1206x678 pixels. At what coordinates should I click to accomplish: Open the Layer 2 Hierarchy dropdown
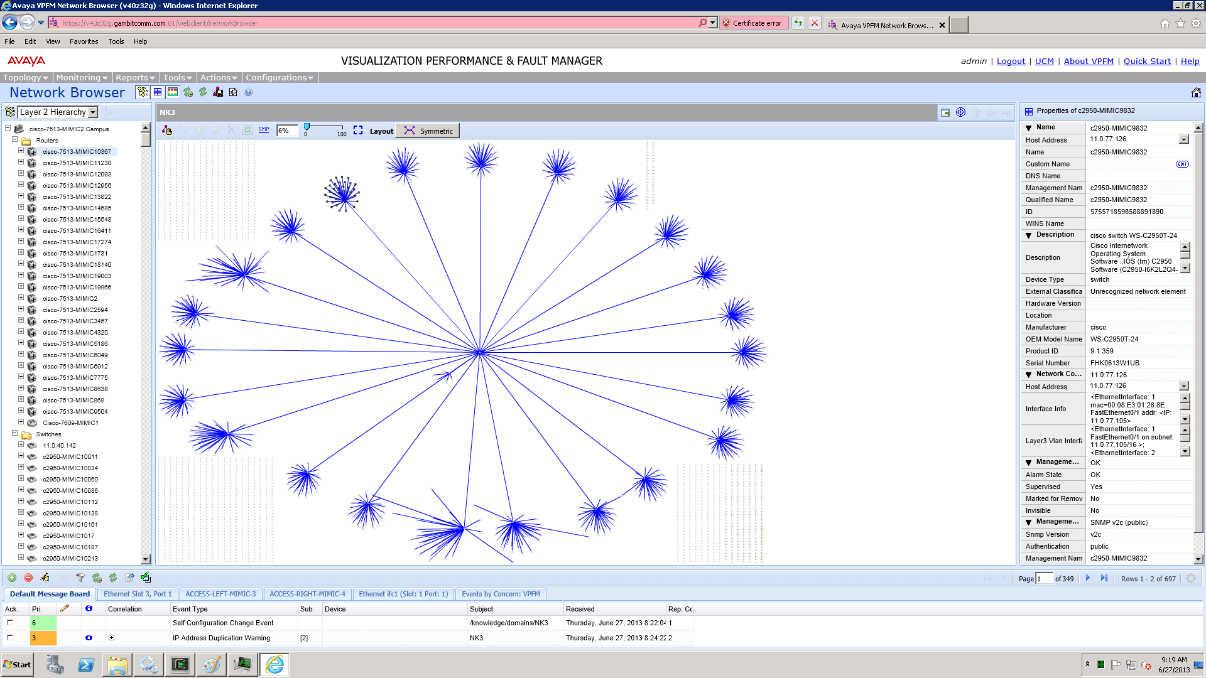point(93,112)
